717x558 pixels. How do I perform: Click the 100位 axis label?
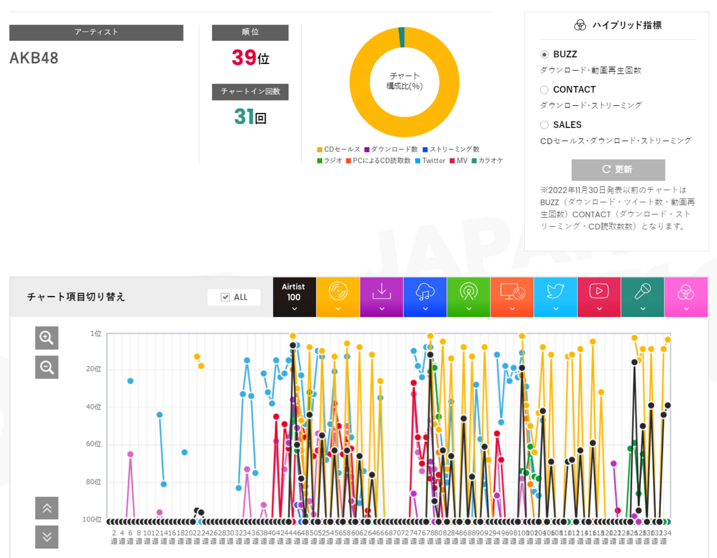(x=93, y=520)
